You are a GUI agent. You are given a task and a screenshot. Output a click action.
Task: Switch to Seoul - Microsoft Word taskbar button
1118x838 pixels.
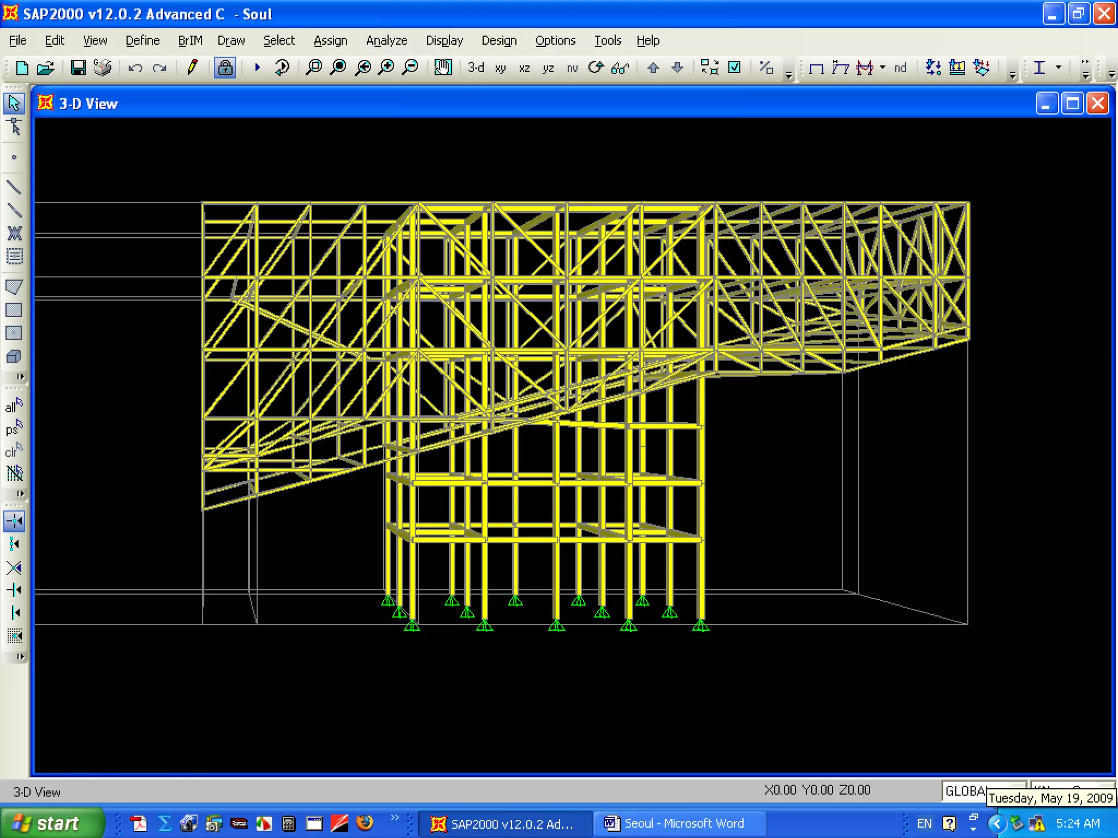click(x=677, y=823)
